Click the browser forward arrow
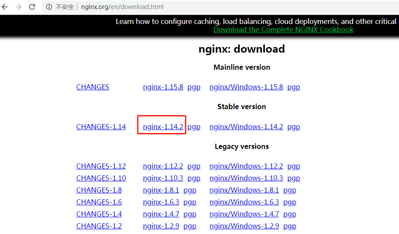 (x=18, y=7)
